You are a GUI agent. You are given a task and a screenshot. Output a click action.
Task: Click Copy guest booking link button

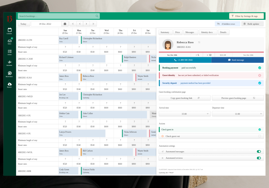point(185,98)
